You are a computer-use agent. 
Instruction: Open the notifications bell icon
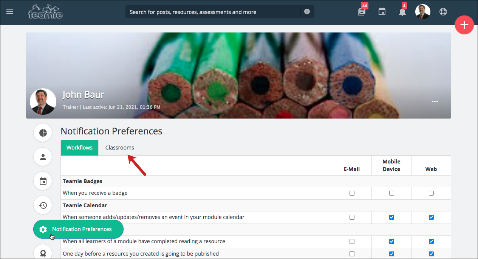click(402, 12)
